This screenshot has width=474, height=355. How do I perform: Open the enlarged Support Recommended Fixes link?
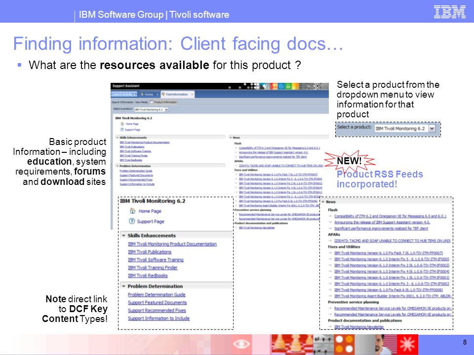pyautogui.click(x=157, y=310)
